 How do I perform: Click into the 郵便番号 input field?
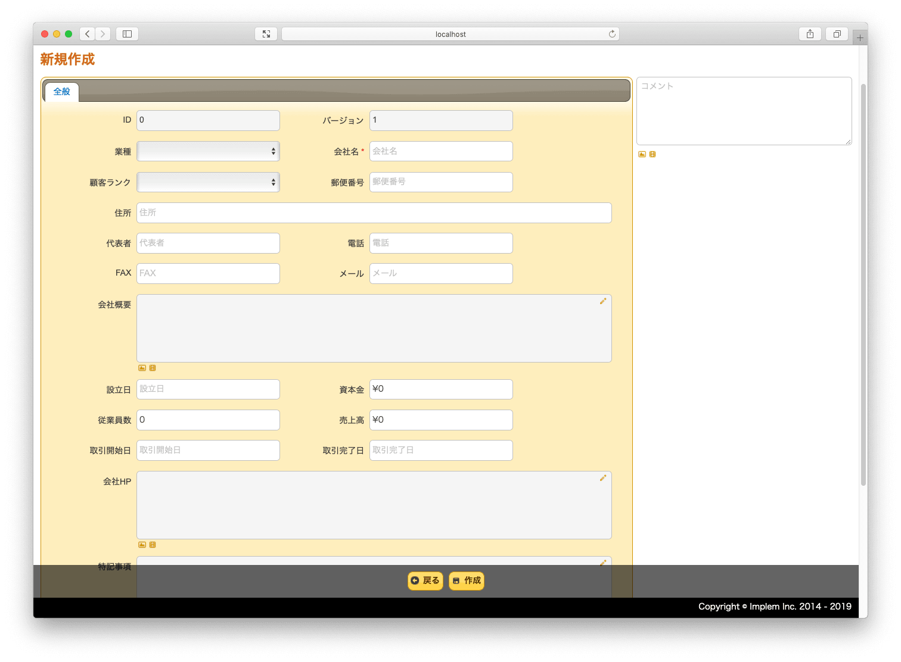click(441, 182)
